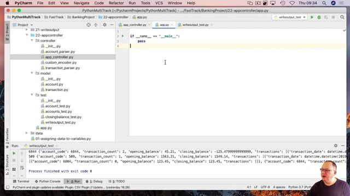Collapse the model folder

coord(32,73)
